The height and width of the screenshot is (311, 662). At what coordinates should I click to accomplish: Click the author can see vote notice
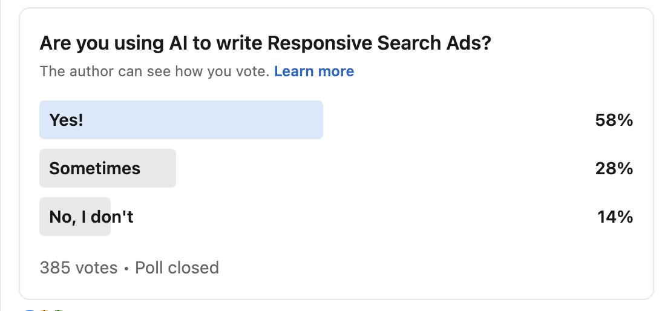(x=154, y=71)
